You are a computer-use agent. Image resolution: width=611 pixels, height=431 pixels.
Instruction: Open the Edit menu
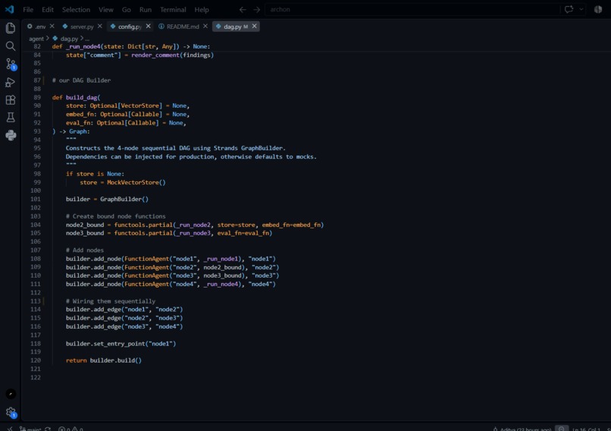[x=48, y=10]
